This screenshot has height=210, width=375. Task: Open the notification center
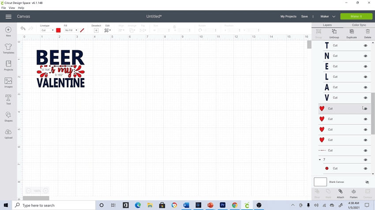coord(367,205)
